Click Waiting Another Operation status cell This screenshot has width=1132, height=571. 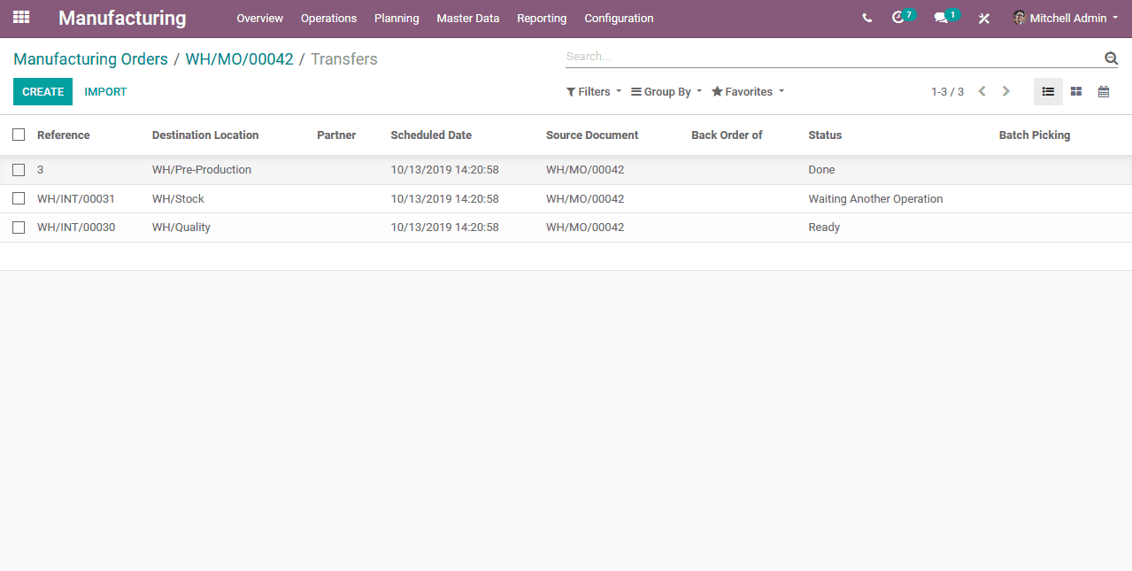875,199
